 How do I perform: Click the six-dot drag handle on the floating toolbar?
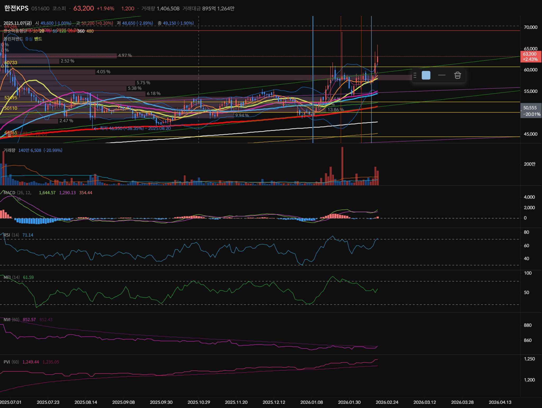[x=415, y=75]
